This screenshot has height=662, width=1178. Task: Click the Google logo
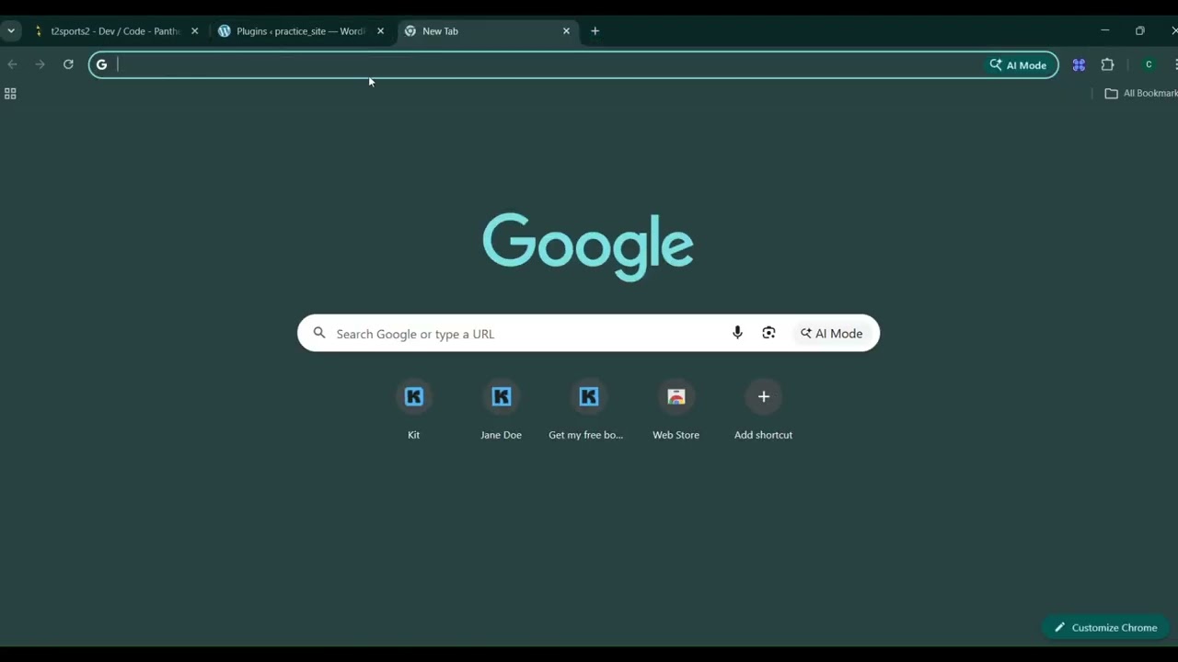click(x=588, y=246)
